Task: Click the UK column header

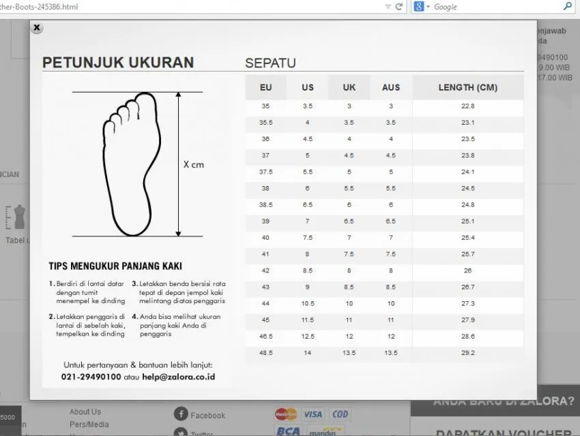Action: point(349,87)
